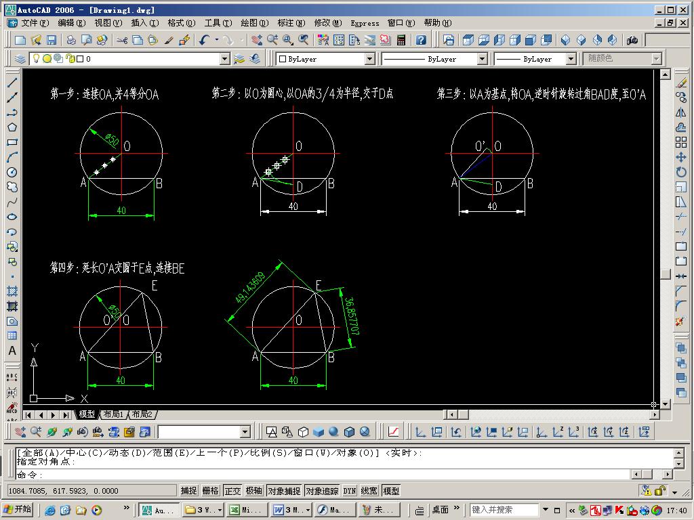Viewport: 694px width, 520px height.
Task: Open the 文件 menu
Action: (x=35, y=23)
